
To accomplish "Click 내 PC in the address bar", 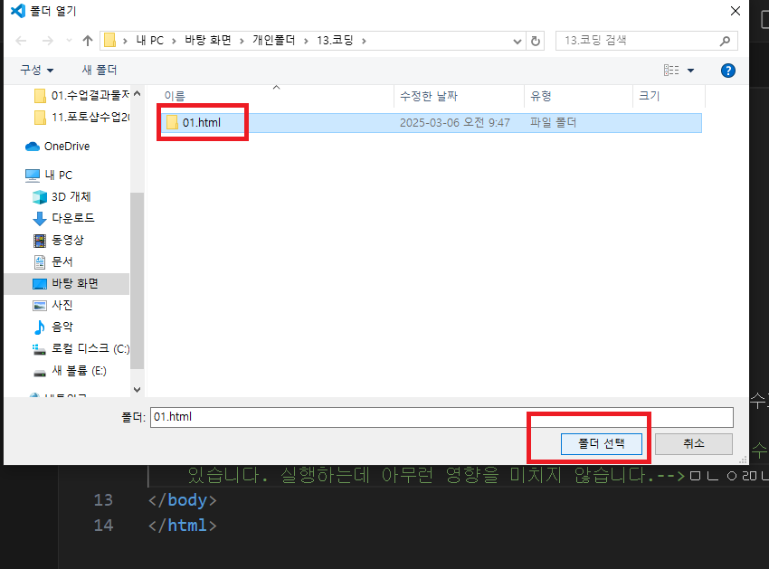I will pos(150,40).
